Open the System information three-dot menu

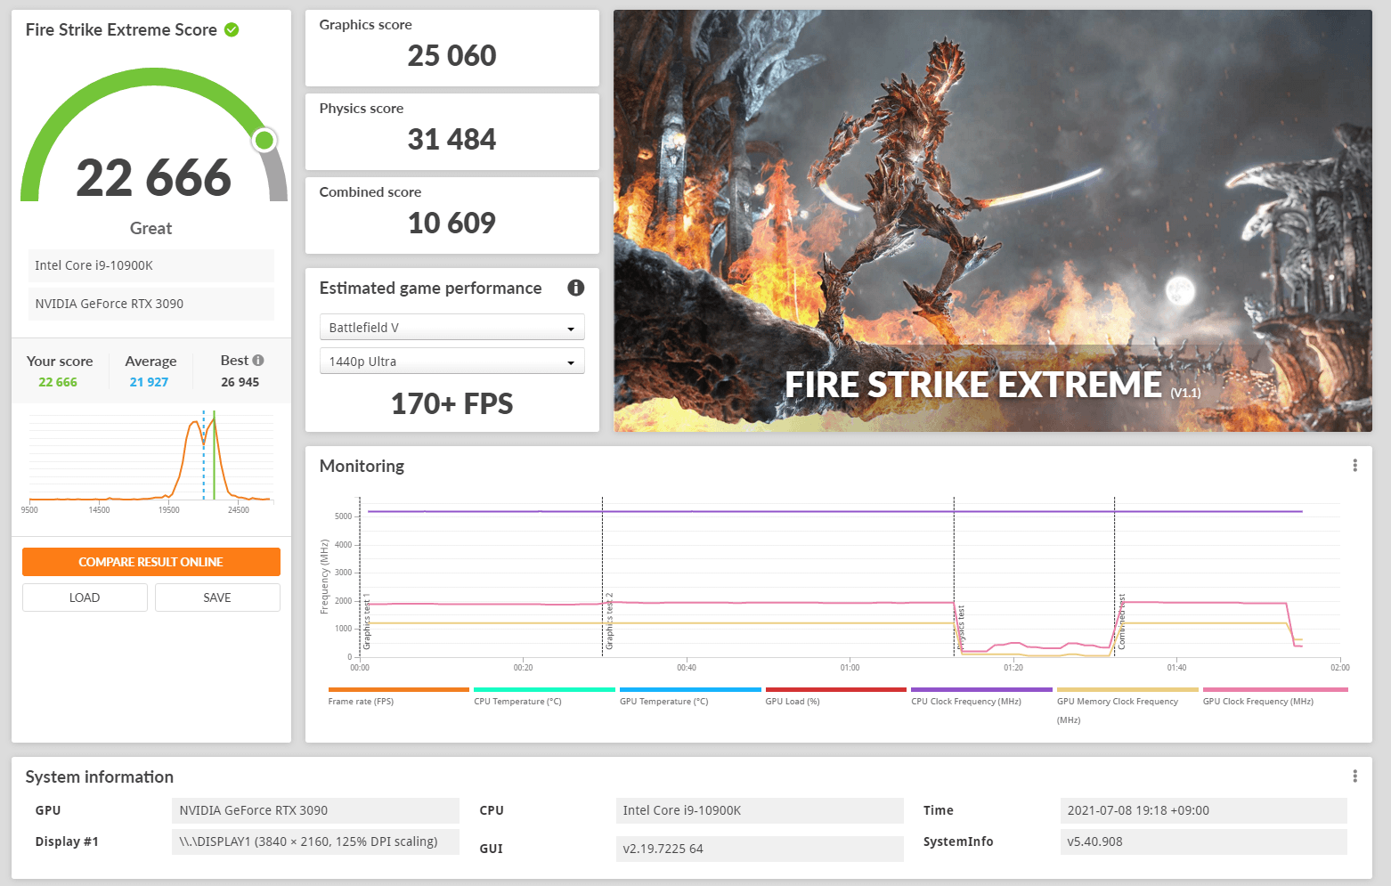(x=1354, y=776)
